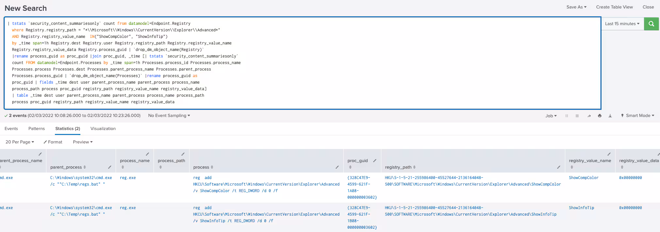This screenshot has height=232, width=660.
Task: Click proc_guid containing 1A08
Action: [362, 188]
